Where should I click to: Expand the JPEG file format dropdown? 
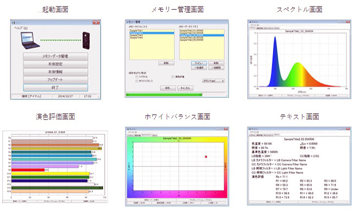pos(214,80)
